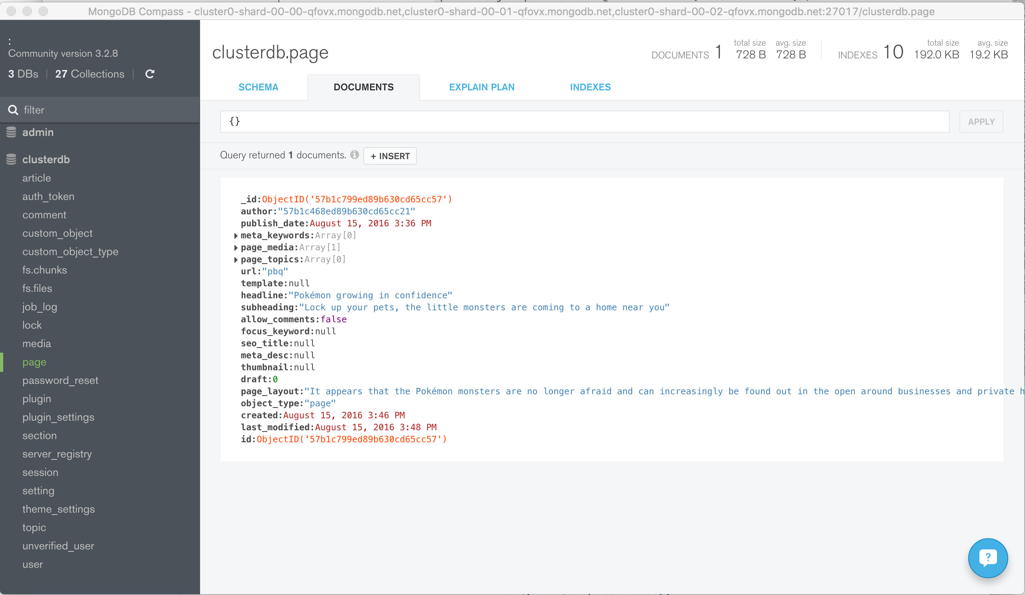Image resolution: width=1025 pixels, height=595 pixels.
Task: Open the media collection
Action: [37, 344]
